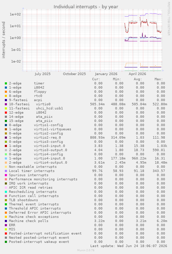Click the graph title 'Individual interrupts - by year'
172x254 pixels.
pos(86,7)
